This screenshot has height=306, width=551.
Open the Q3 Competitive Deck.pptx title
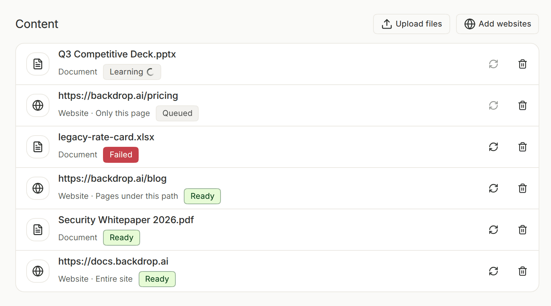point(117,54)
